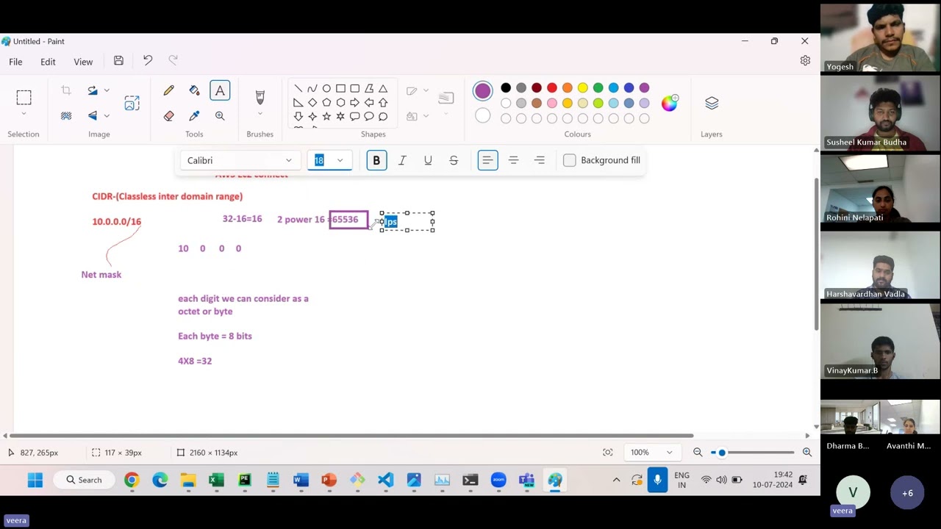Screen dimensions: 941x529
Task: Pick the yellow colour swatch
Action: coord(583,88)
